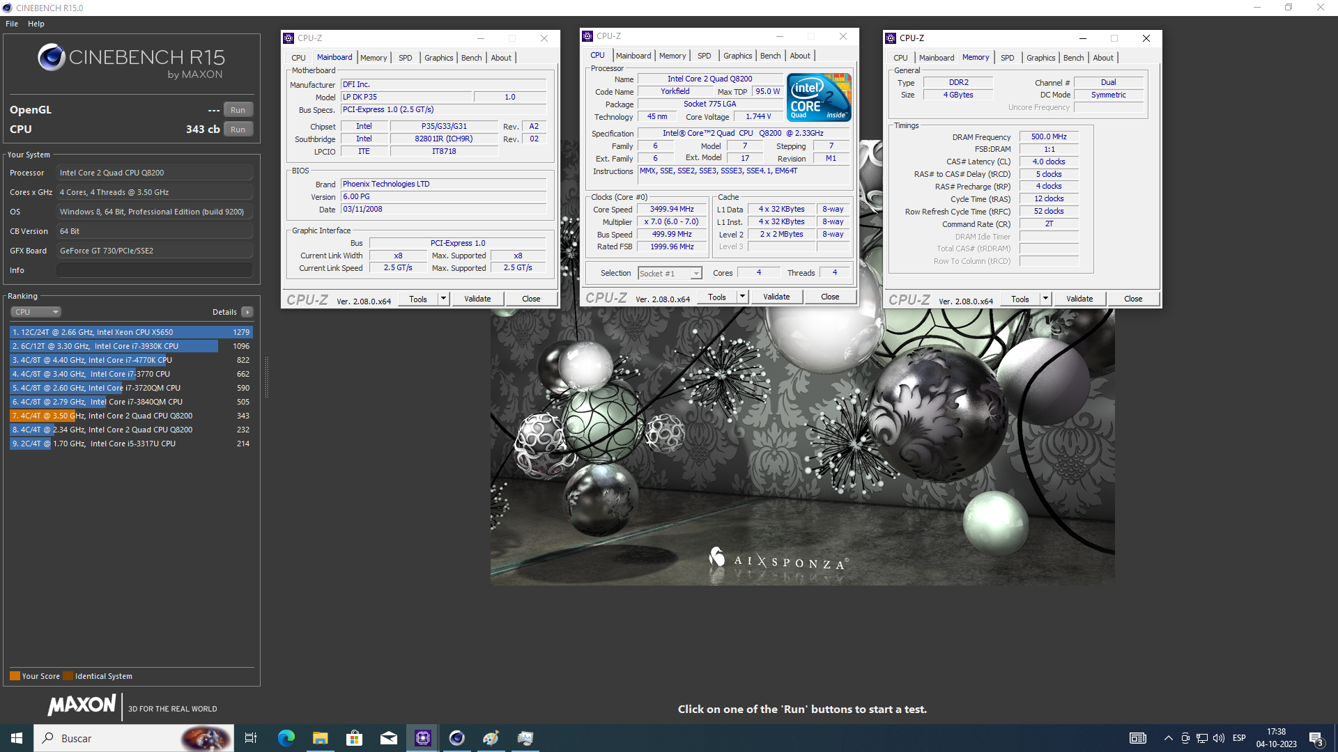
Task: Select the Core i7-3930K ranking row
Action: pyautogui.click(x=131, y=346)
